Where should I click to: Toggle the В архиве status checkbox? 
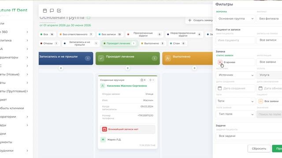click(x=220, y=62)
